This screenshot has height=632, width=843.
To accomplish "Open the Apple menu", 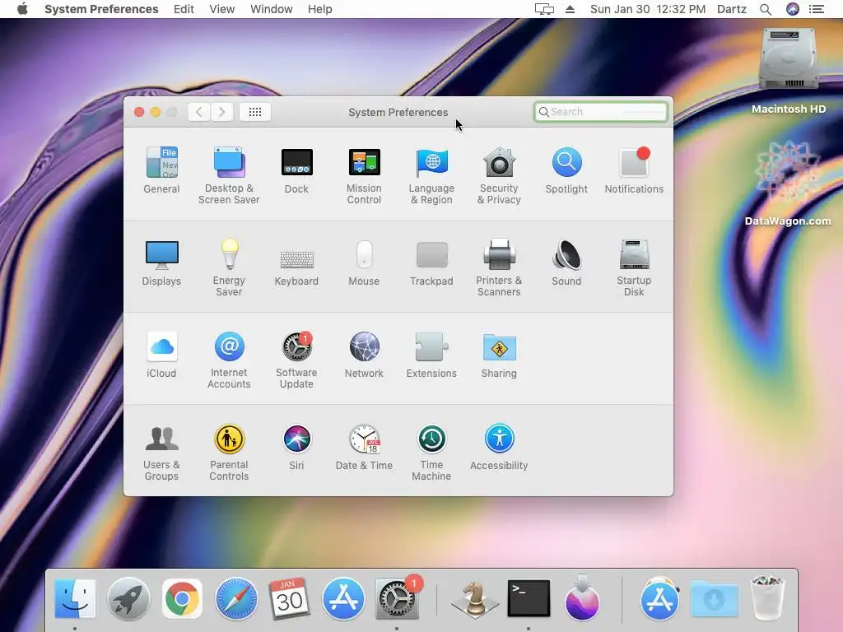I will pos(22,9).
